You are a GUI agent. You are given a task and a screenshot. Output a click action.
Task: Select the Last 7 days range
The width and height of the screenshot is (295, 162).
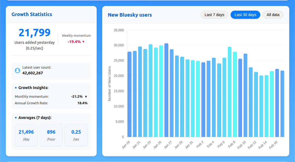[214, 15]
